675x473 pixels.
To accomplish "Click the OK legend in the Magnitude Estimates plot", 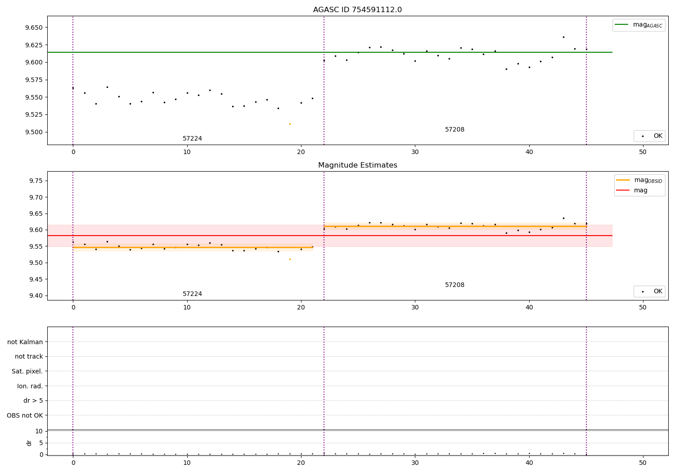I will click(649, 291).
